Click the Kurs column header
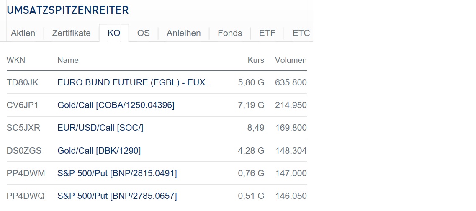Image resolution: width=476 pixels, height=211 pixels. click(256, 60)
